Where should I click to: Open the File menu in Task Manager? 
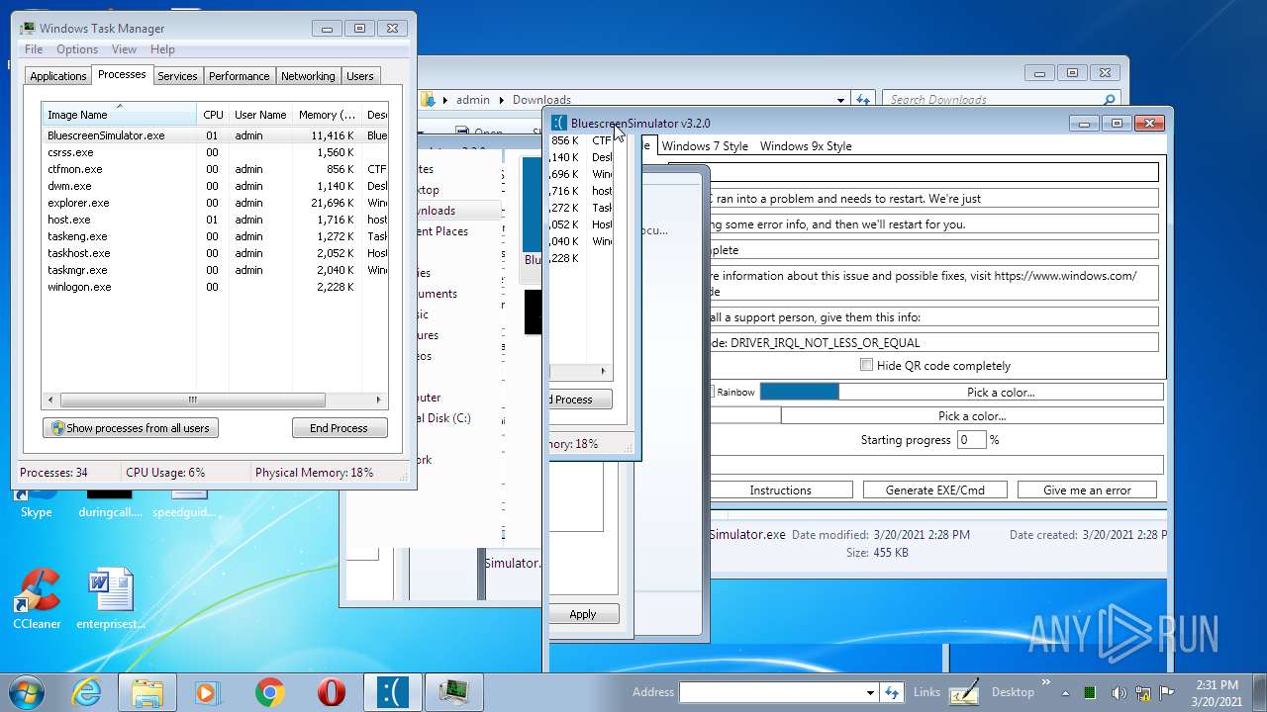[34, 49]
